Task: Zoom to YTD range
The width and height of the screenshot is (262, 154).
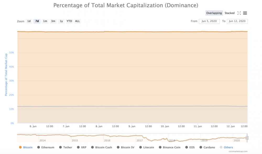Action: [69, 21]
